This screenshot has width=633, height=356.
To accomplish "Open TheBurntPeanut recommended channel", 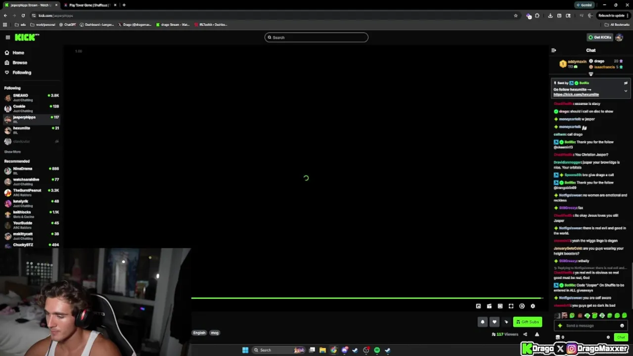I will tap(32, 192).
